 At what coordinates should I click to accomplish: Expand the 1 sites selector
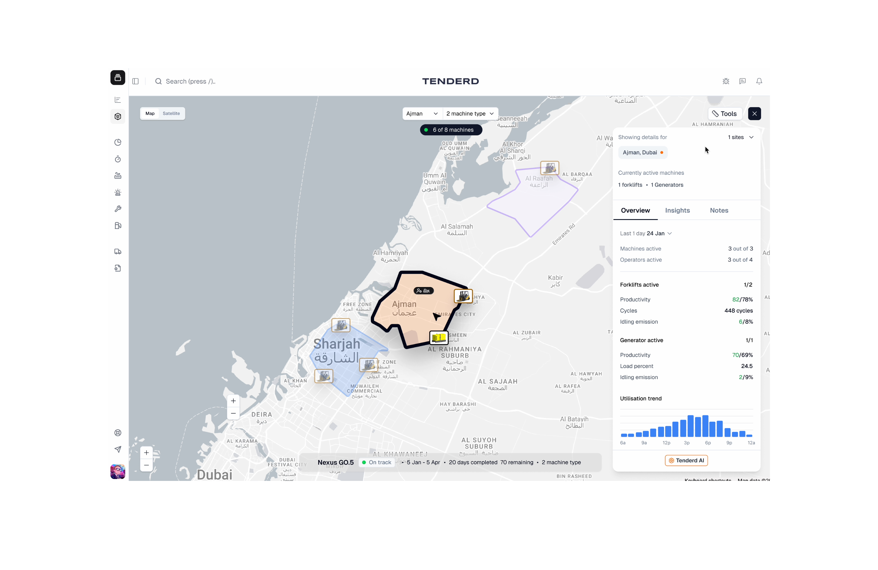point(740,137)
